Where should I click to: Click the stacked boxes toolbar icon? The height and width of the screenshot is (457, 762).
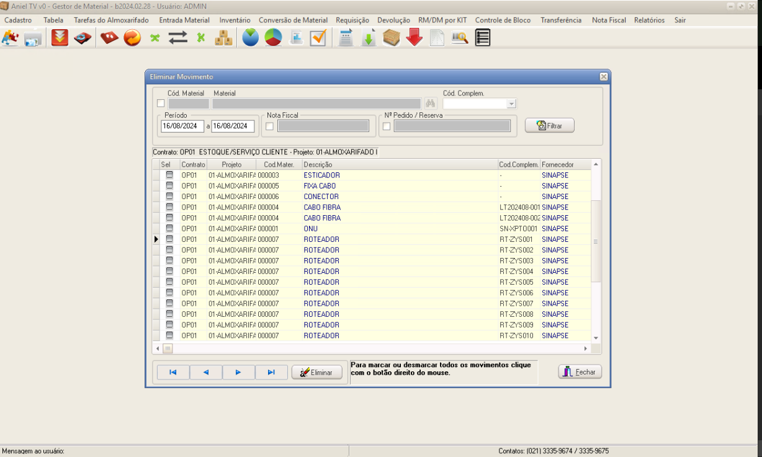tap(223, 38)
